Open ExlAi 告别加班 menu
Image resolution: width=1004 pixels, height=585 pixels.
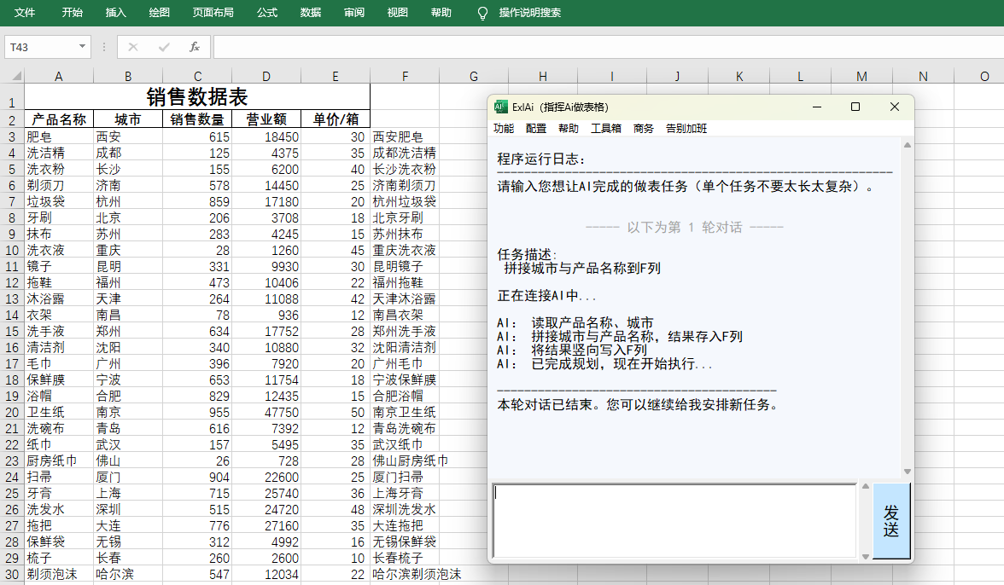point(686,129)
